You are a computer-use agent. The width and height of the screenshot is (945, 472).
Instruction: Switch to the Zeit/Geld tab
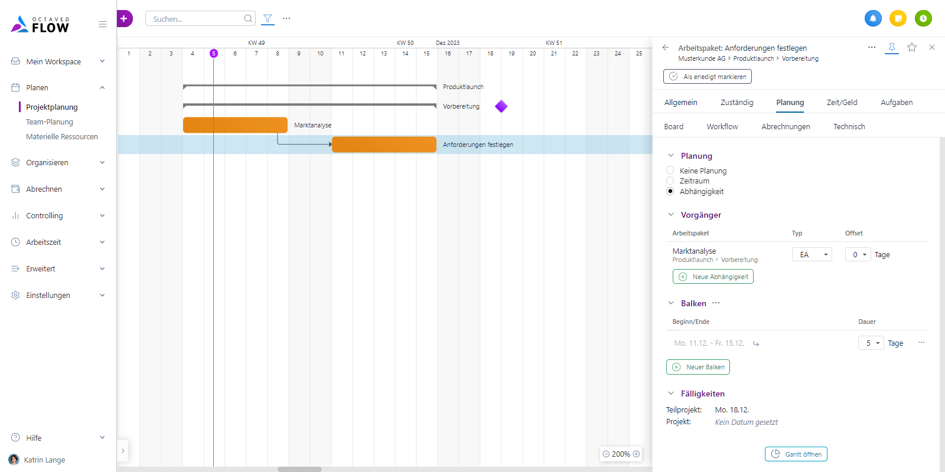click(842, 102)
